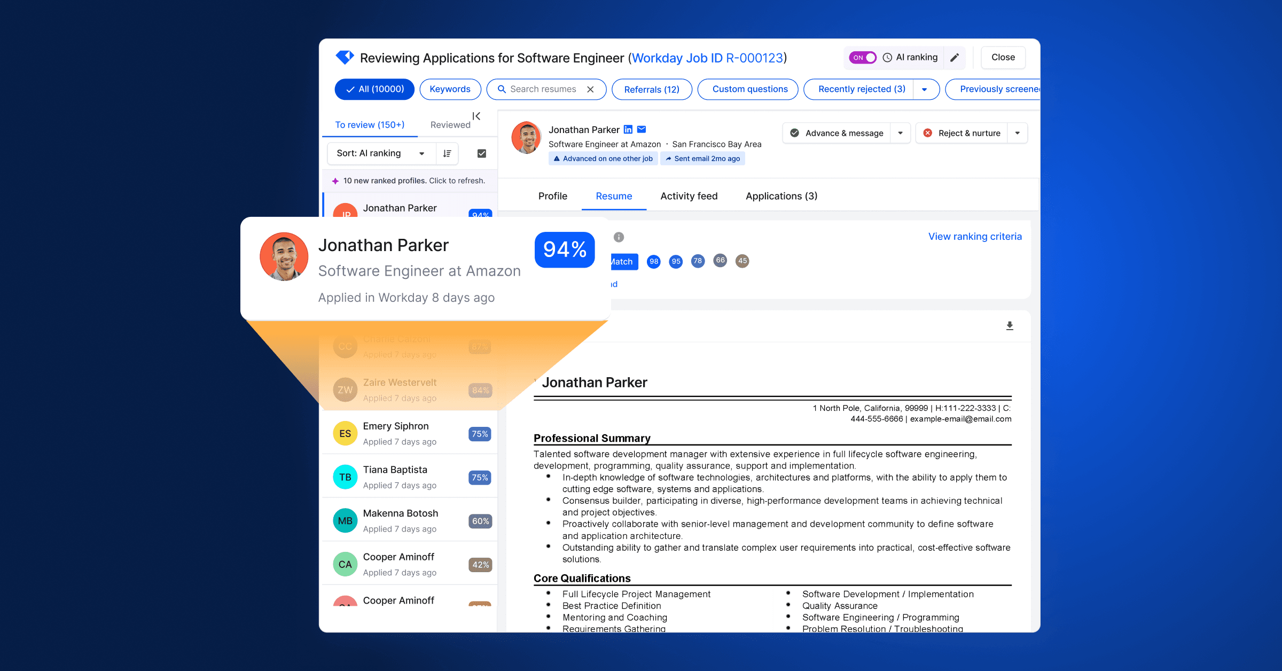Open the Applications (3) tab
The width and height of the screenshot is (1282, 671).
[x=780, y=196]
